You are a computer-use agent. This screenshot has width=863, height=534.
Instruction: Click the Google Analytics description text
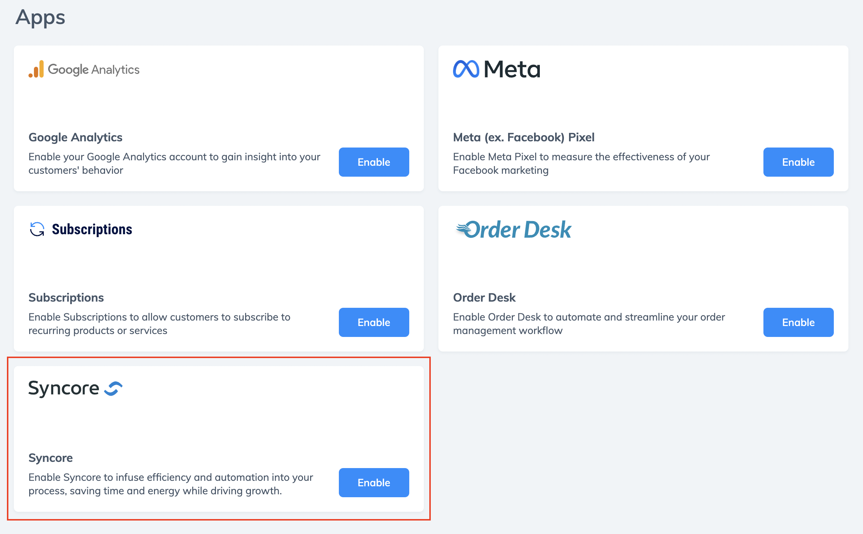[x=174, y=163]
